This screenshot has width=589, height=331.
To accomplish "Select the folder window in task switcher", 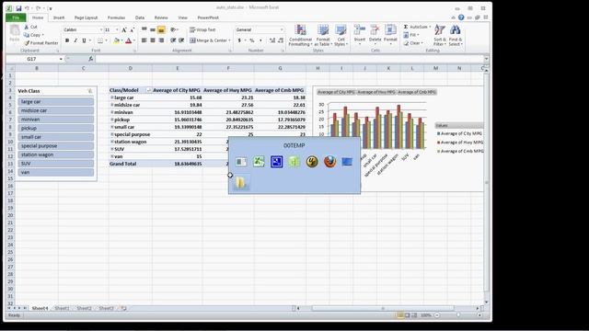I will coord(240,183).
